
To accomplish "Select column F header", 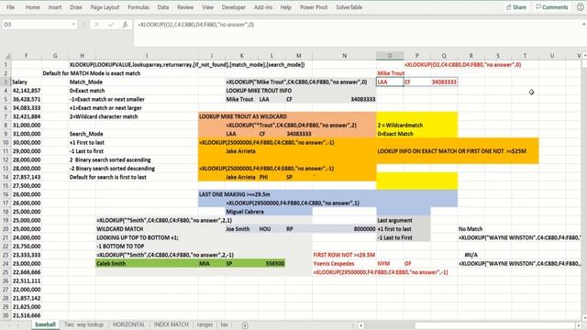I will pos(27,56).
